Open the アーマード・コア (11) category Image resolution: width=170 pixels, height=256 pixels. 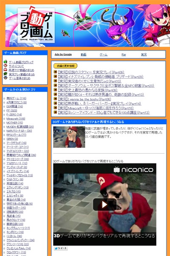tap(17, 147)
